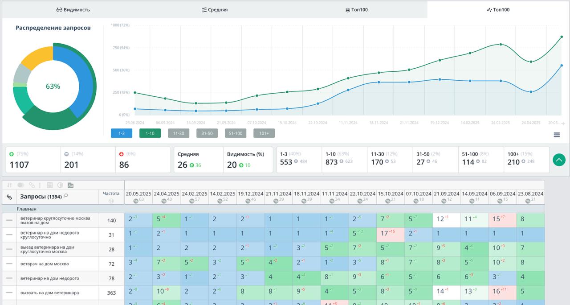Click the greyed chain icon in table toolbar
This screenshot has height=305, width=570.
[32, 185]
